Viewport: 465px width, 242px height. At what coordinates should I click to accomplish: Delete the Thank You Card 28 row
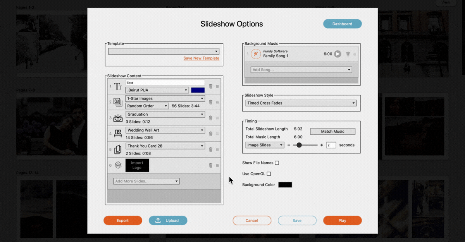pyautogui.click(x=210, y=149)
